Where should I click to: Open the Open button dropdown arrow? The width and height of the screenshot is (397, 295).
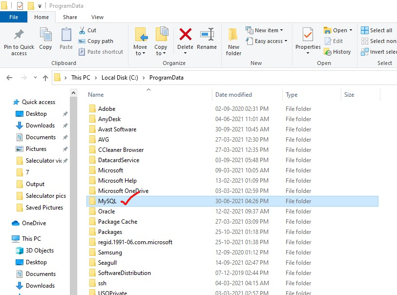(351, 30)
